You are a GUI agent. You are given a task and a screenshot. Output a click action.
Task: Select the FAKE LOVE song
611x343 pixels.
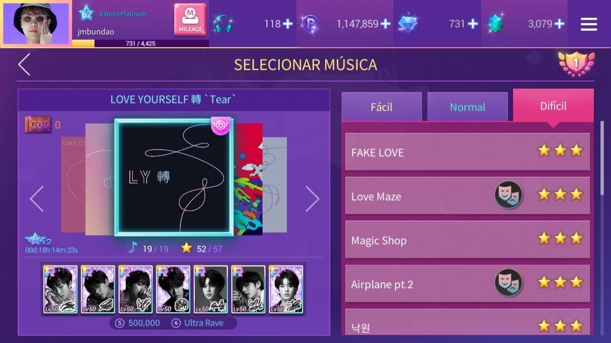pos(467,151)
